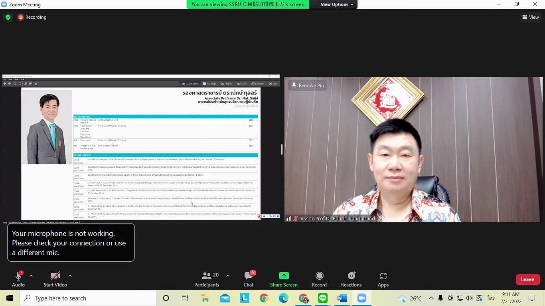Open the Chat panel
Image resolution: width=545 pixels, height=306 pixels.
(249, 279)
